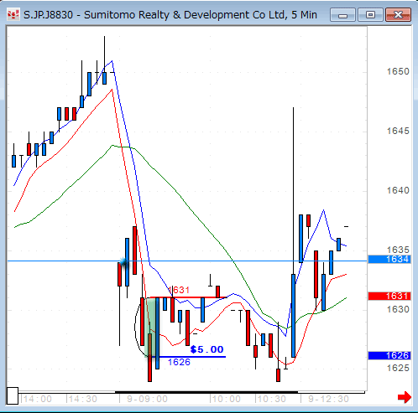Click the white box at bottom-left corner

[x=13, y=395]
